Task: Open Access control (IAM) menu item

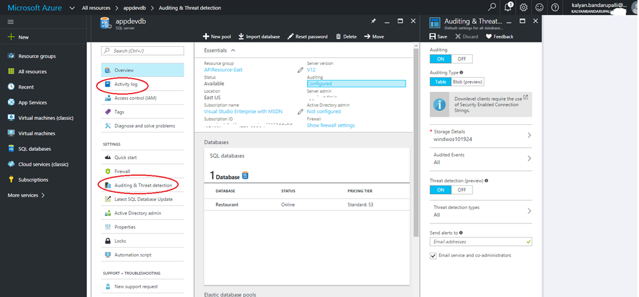Action: click(143, 98)
